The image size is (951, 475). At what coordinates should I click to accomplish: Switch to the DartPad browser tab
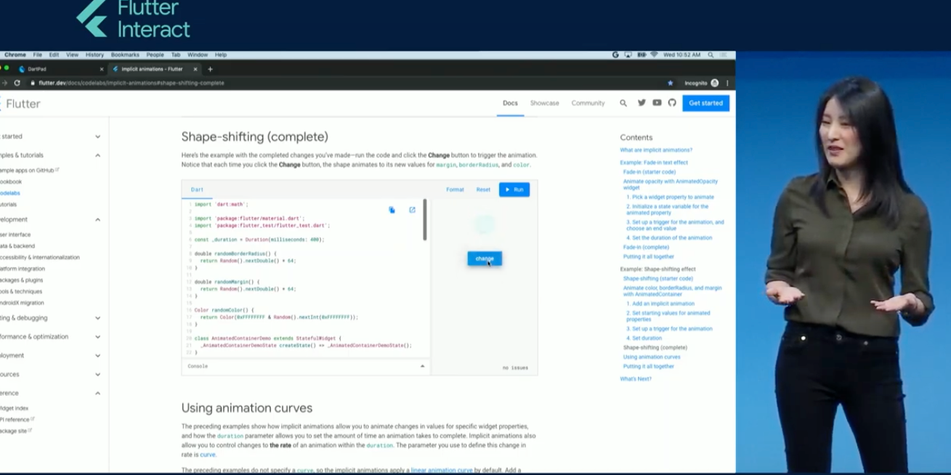coord(60,69)
